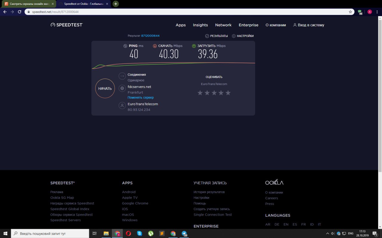Open the Results checkmark icon
The width and height of the screenshot is (382, 238).
(x=207, y=36)
